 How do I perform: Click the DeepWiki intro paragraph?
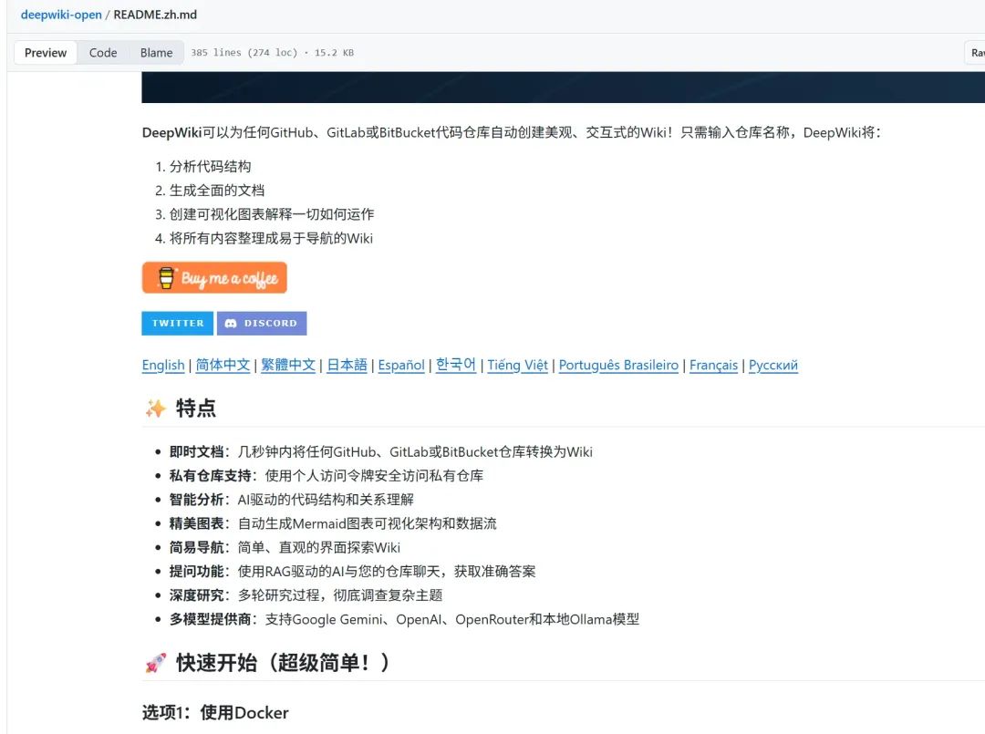[512, 132]
